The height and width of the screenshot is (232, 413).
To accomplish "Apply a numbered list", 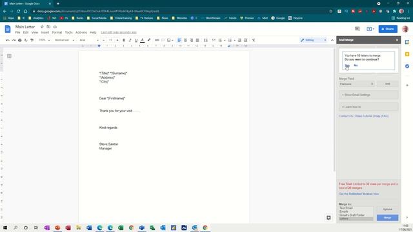I will pyautogui.click(x=230, y=40).
